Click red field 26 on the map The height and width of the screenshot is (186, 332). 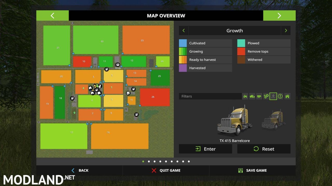point(155,97)
